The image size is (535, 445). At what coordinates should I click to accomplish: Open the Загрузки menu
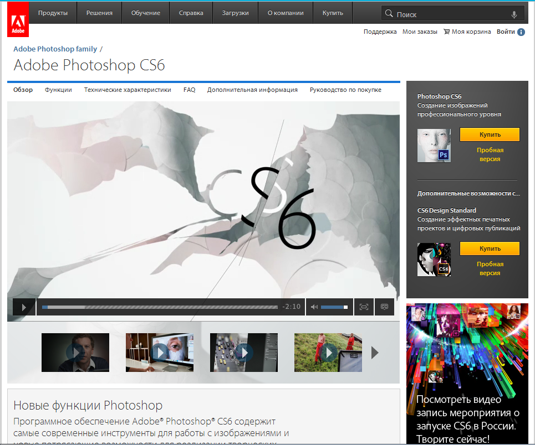coord(236,13)
